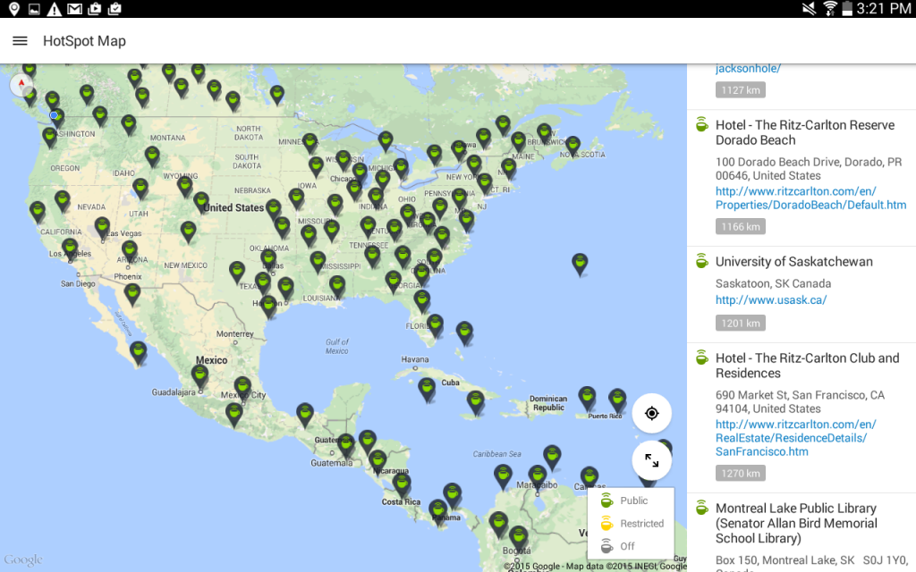Tap the 1166 km distance badge
Image resolution: width=916 pixels, height=572 pixels.
click(740, 226)
